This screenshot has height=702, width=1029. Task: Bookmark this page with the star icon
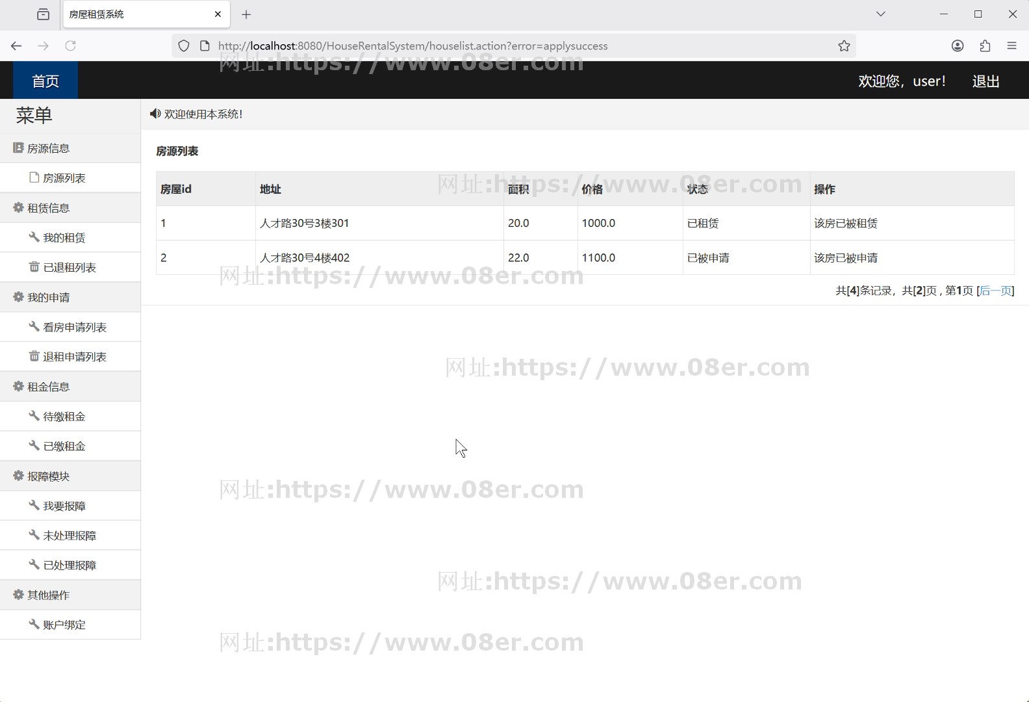click(x=844, y=45)
